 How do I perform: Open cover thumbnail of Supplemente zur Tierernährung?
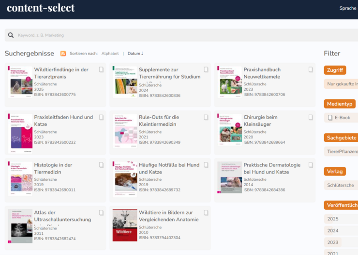click(125, 82)
